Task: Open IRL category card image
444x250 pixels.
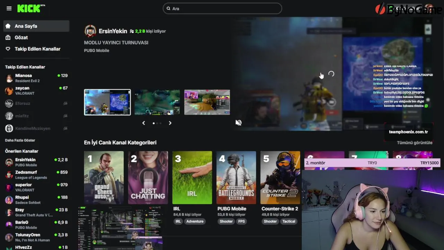Action: coord(192,177)
